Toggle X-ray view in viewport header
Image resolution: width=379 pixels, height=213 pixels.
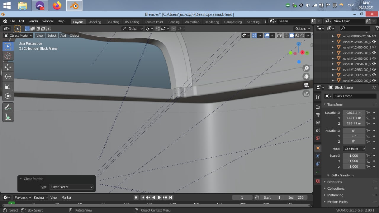pyautogui.click(x=280, y=36)
